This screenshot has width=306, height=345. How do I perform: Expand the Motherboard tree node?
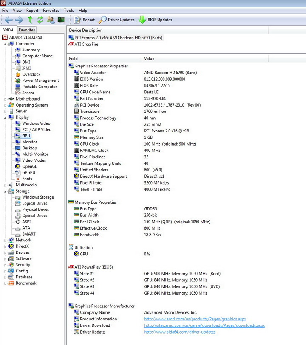coord(5,99)
